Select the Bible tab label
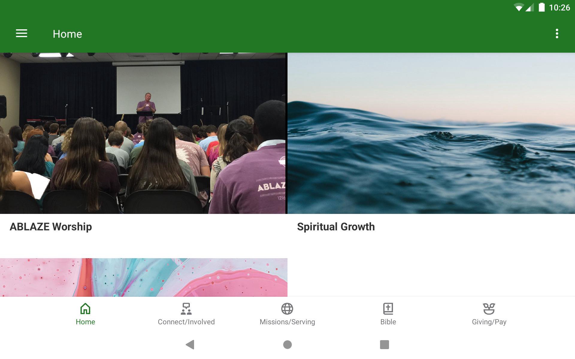Screen dimensions: 575x359 point(388,322)
